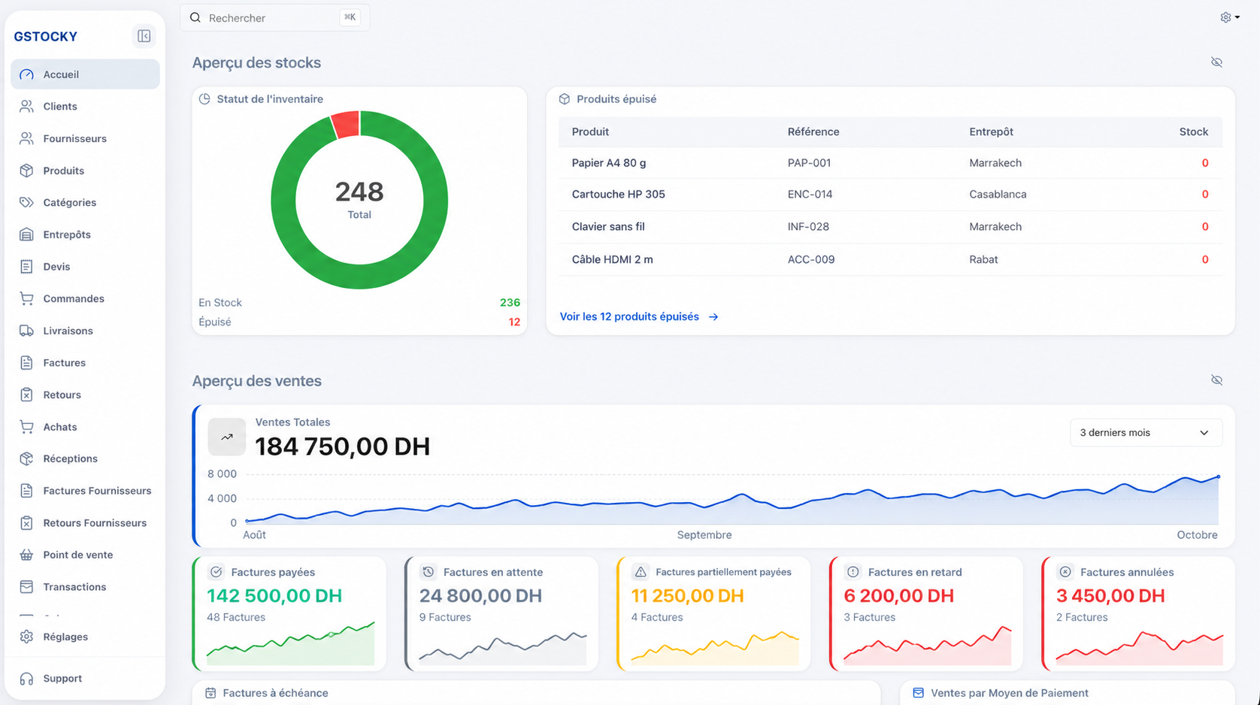The width and height of the screenshot is (1260, 705).
Task: Select the Cartouche HP 305 table row
Action: pos(890,195)
